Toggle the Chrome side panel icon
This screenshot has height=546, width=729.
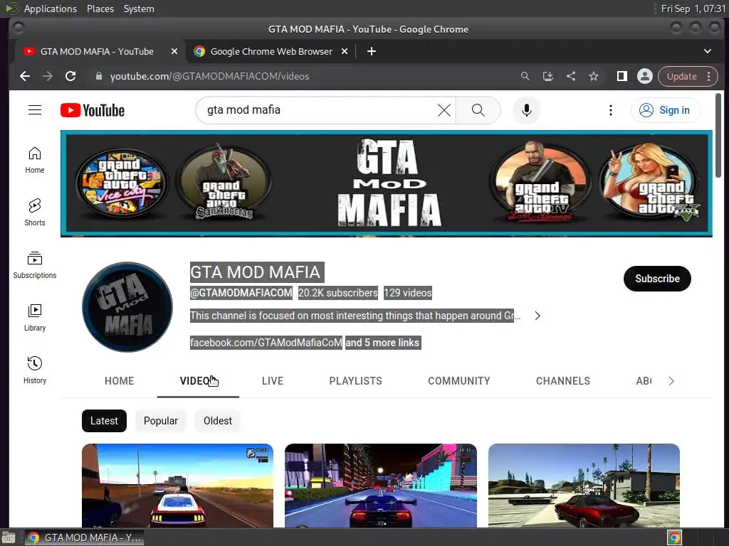tap(622, 76)
